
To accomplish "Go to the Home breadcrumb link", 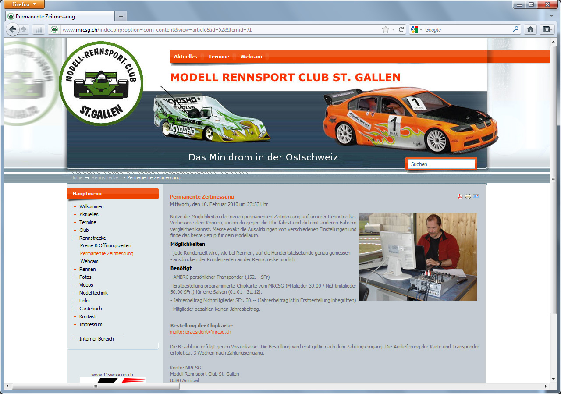I will 77,177.
